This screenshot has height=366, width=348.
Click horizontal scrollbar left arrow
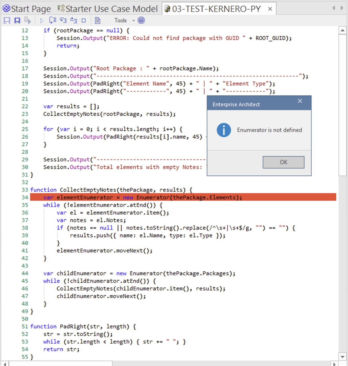point(5,364)
